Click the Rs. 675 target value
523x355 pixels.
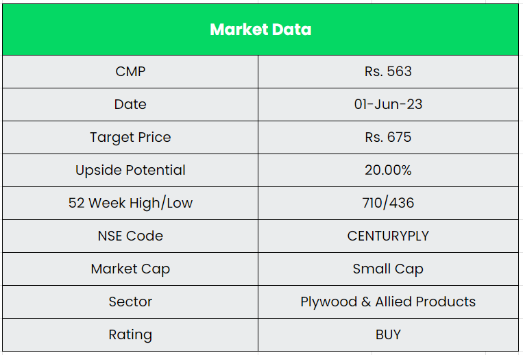point(388,137)
